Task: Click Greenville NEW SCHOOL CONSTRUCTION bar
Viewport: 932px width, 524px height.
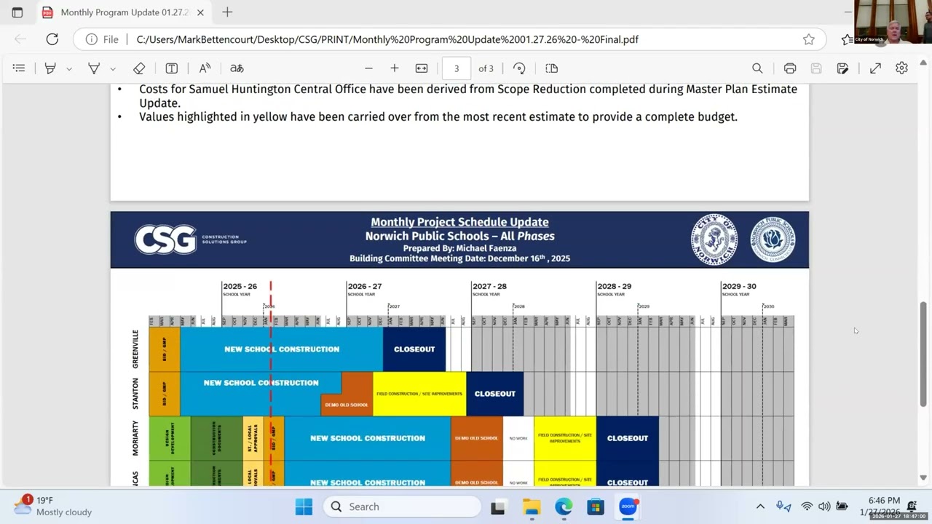Action: click(282, 349)
